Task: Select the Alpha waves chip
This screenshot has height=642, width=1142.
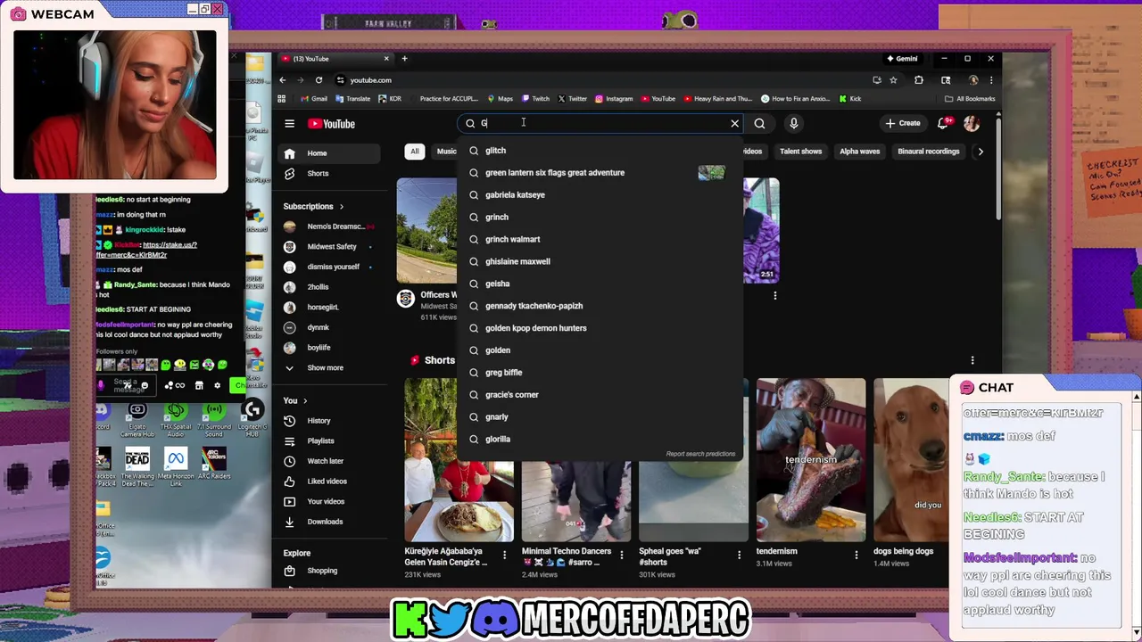Action: pyautogui.click(x=859, y=152)
